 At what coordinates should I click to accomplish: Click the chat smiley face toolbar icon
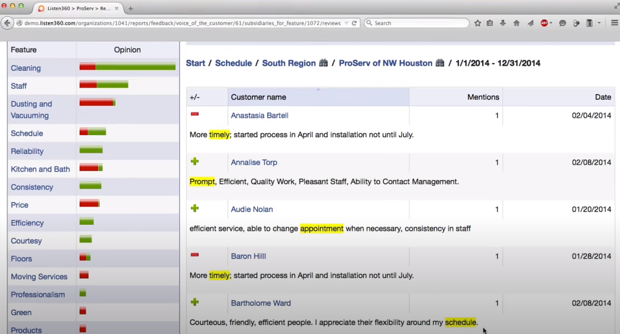(x=563, y=23)
